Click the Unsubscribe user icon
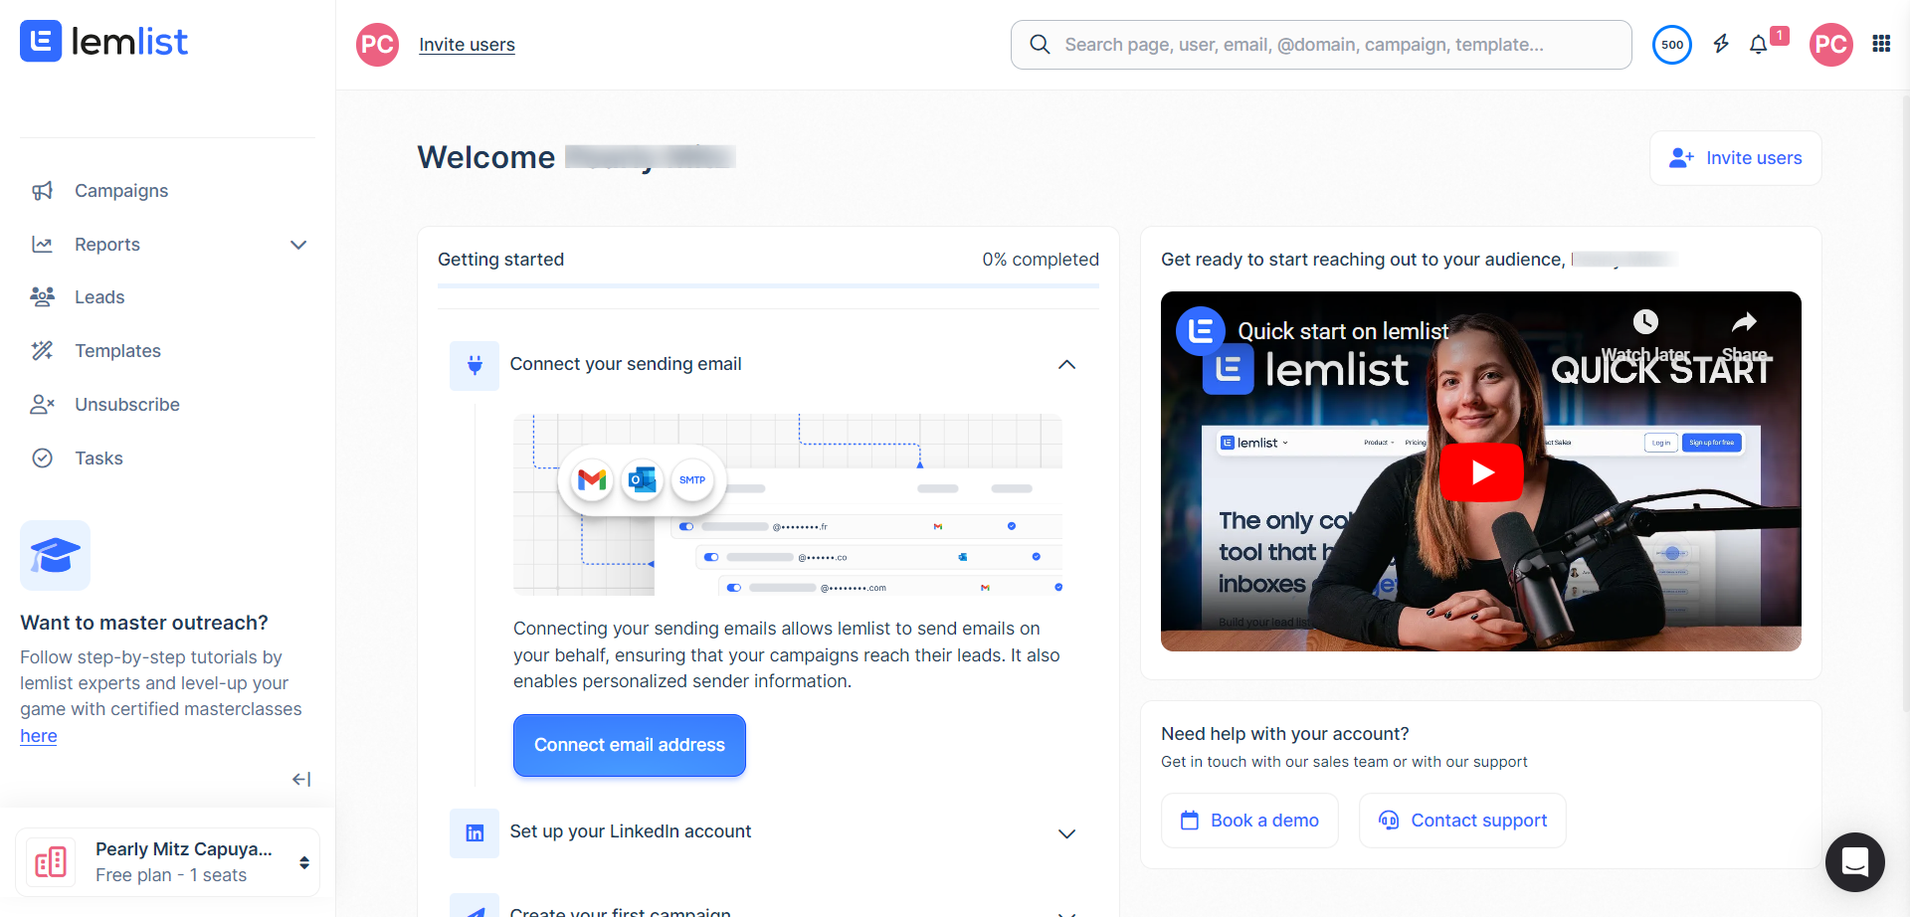The width and height of the screenshot is (1910, 917). tap(42, 405)
